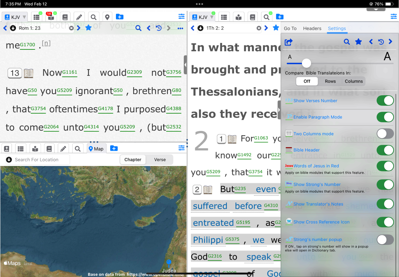The width and height of the screenshot is (399, 277).
Task: Open commentary icon with 14 badge
Action: click(51, 17)
